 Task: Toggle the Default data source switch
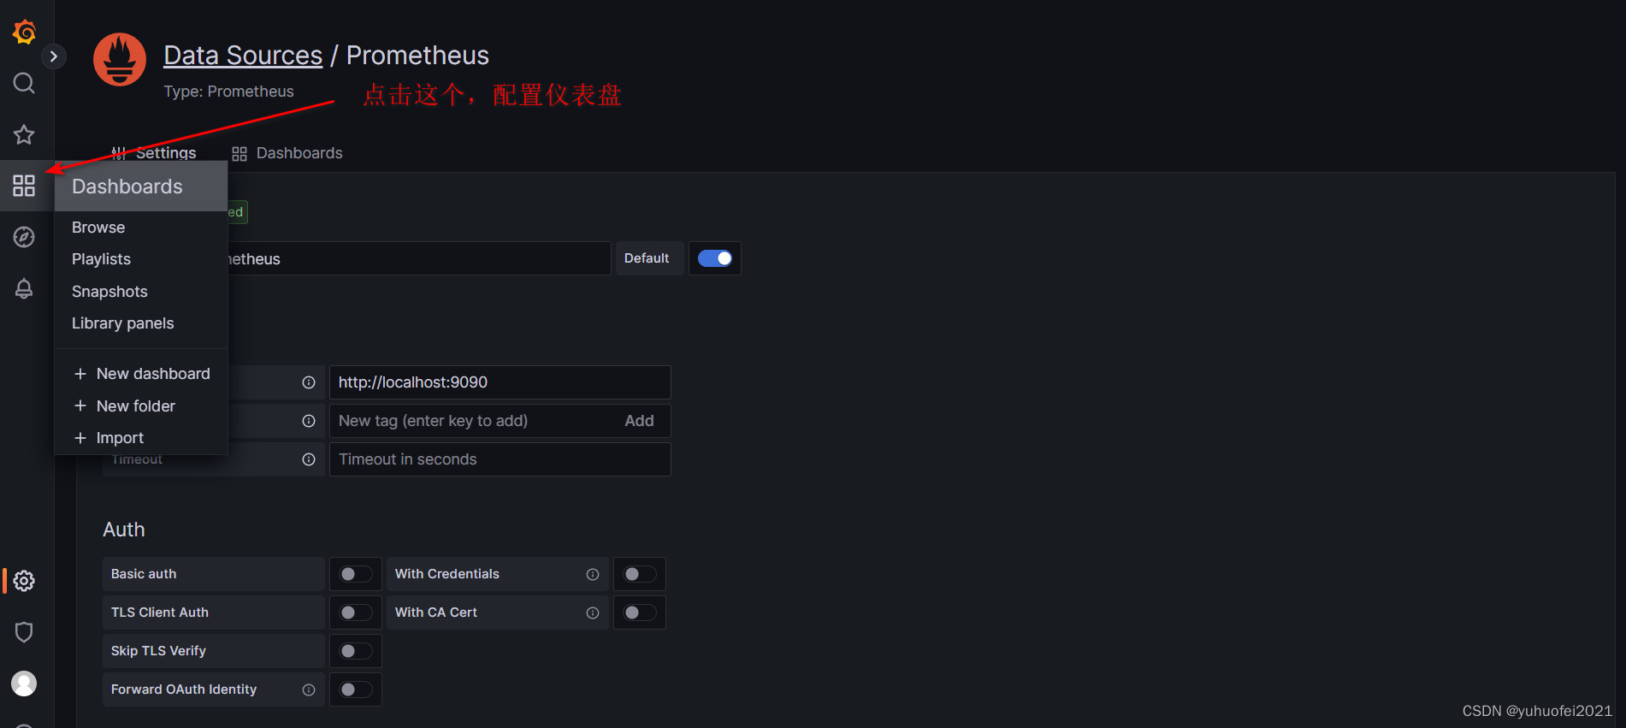(715, 258)
